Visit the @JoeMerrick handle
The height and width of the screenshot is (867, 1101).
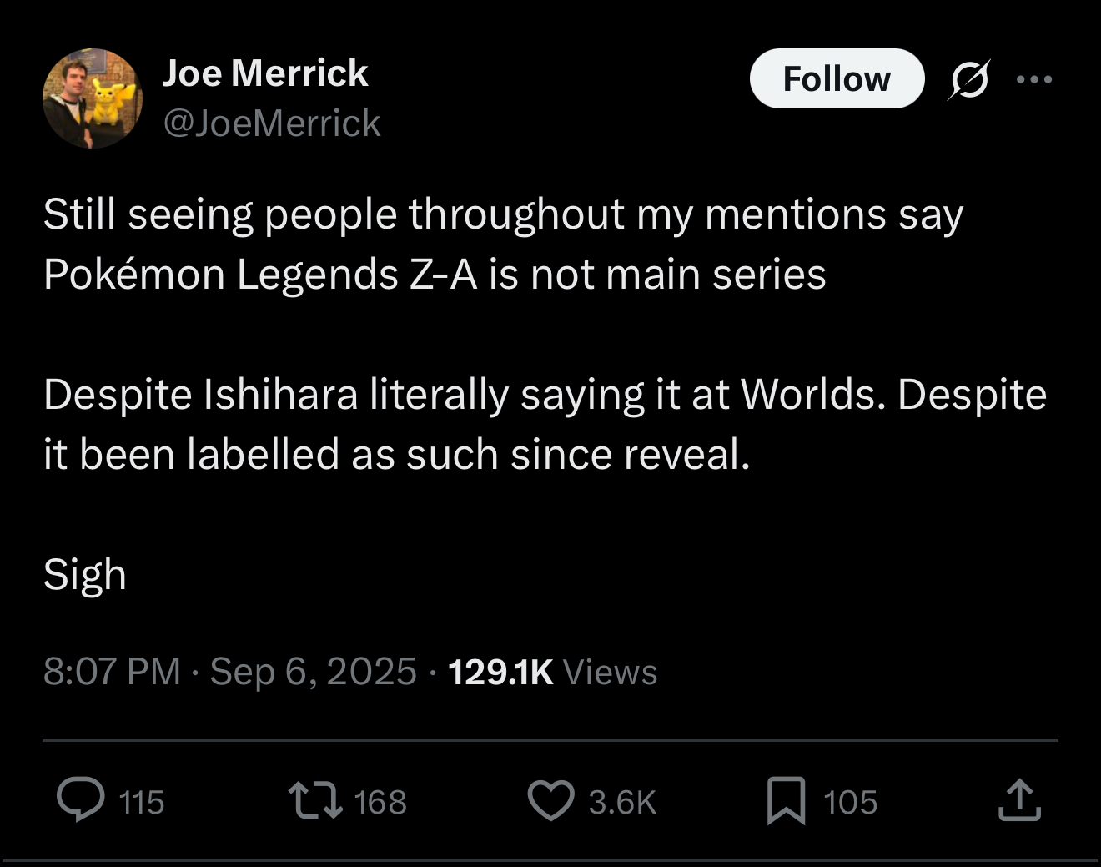272,123
